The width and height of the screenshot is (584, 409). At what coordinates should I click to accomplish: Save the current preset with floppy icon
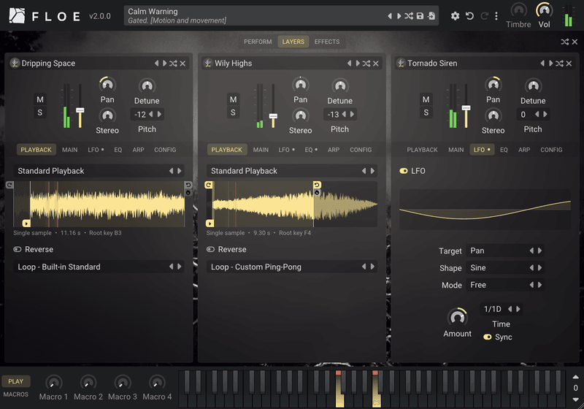coord(420,16)
